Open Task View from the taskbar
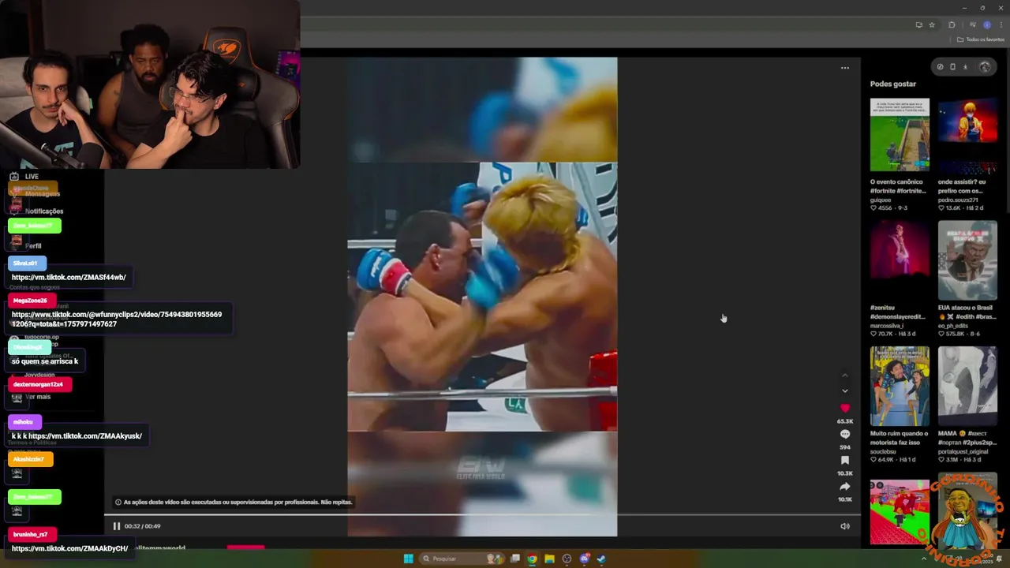The image size is (1010, 568). pos(515,559)
